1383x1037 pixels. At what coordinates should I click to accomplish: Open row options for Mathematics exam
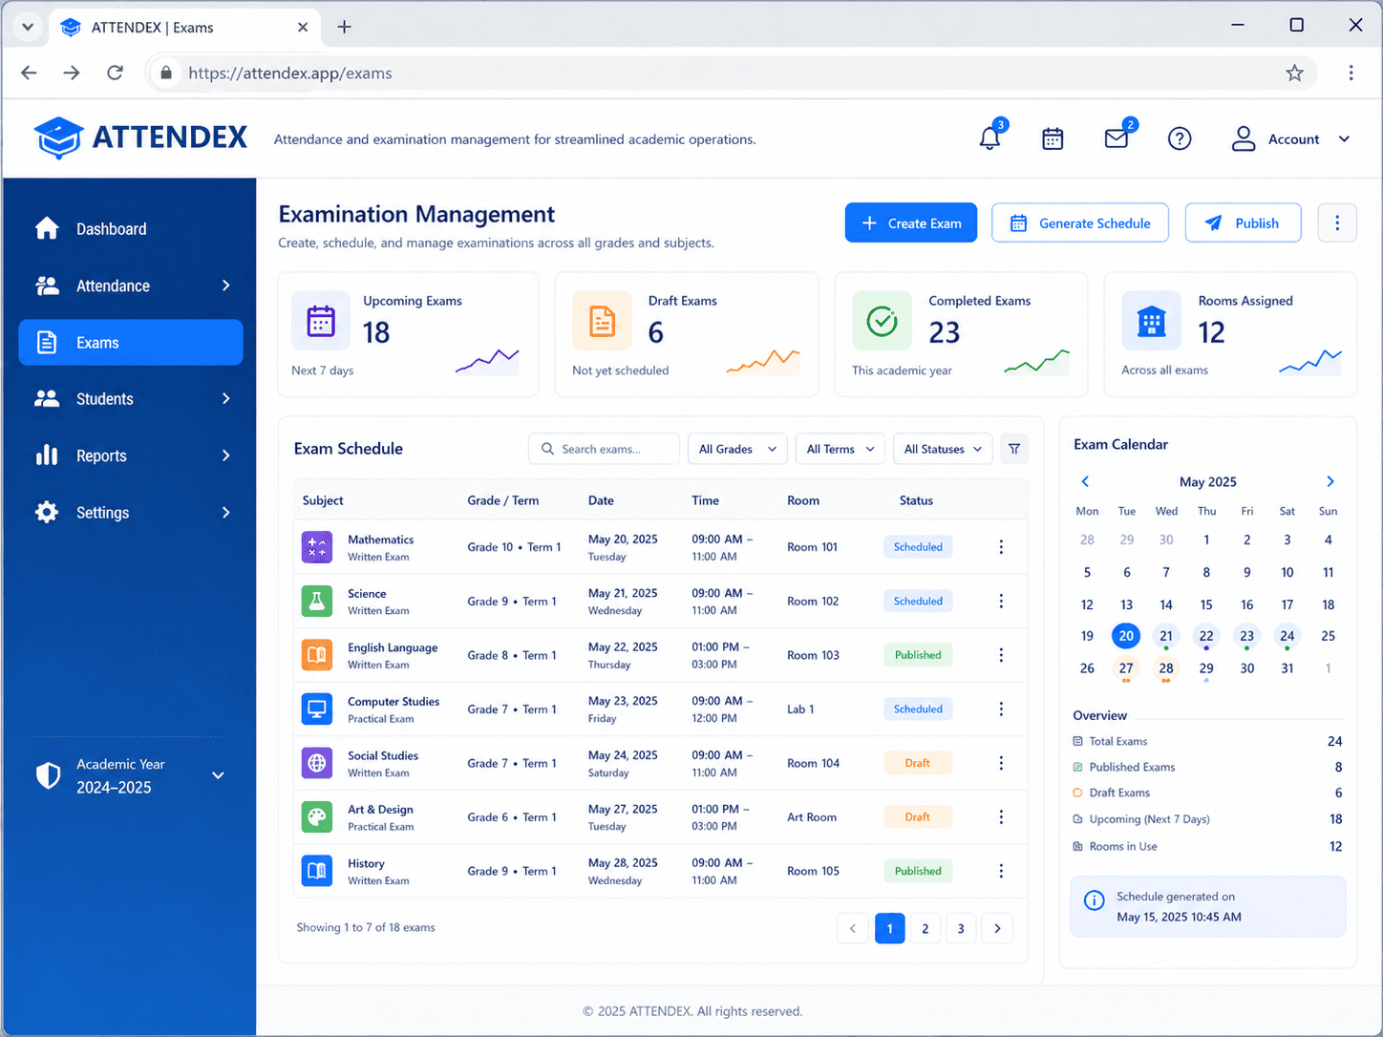click(x=1001, y=547)
